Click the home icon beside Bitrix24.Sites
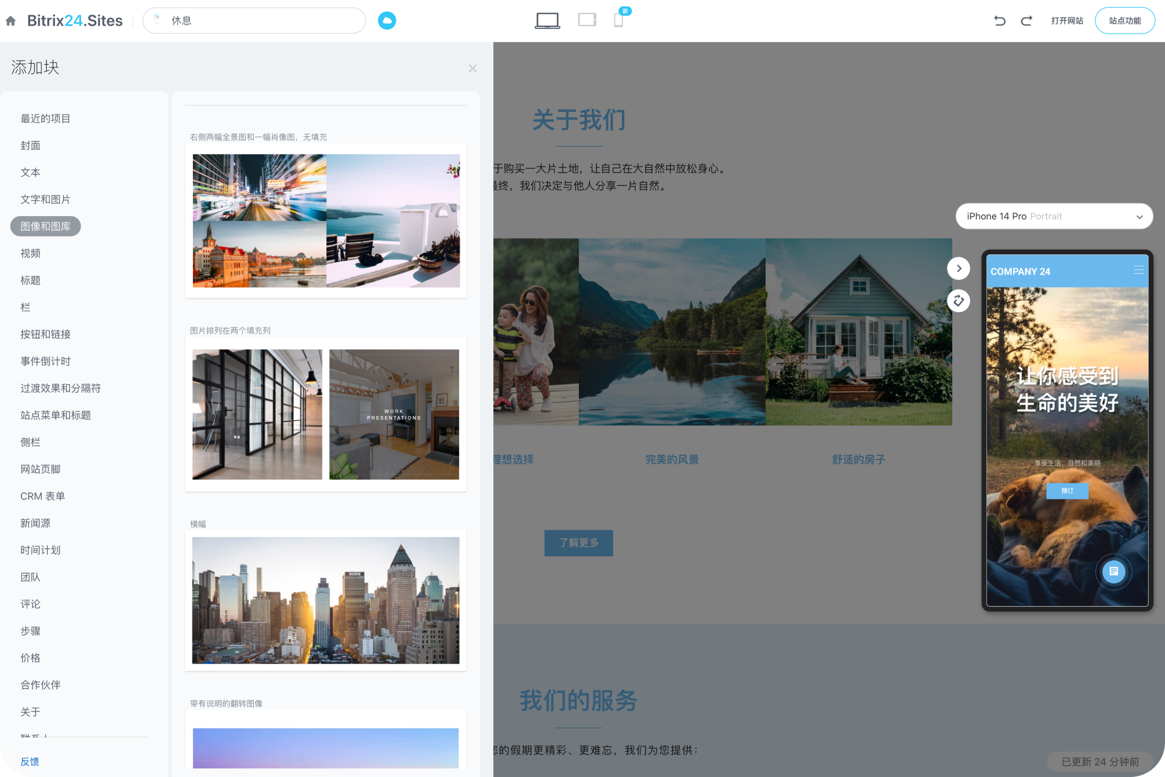Screen dimensions: 1165x777 pyautogui.click(x=10, y=21)
